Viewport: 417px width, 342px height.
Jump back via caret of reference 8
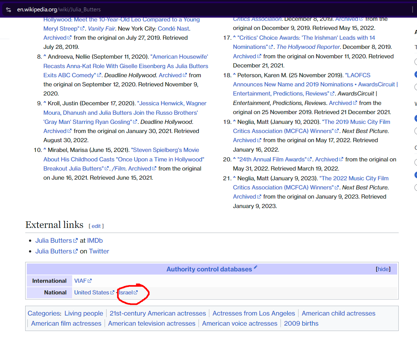click(45, 57)
